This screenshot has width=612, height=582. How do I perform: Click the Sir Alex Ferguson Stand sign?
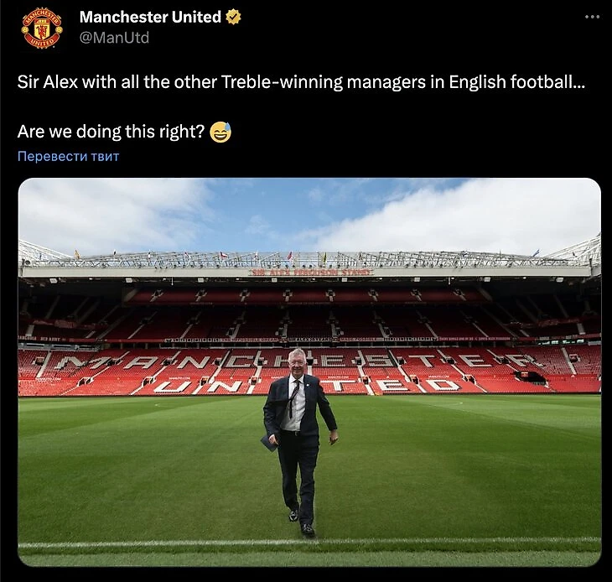[311, 272]
